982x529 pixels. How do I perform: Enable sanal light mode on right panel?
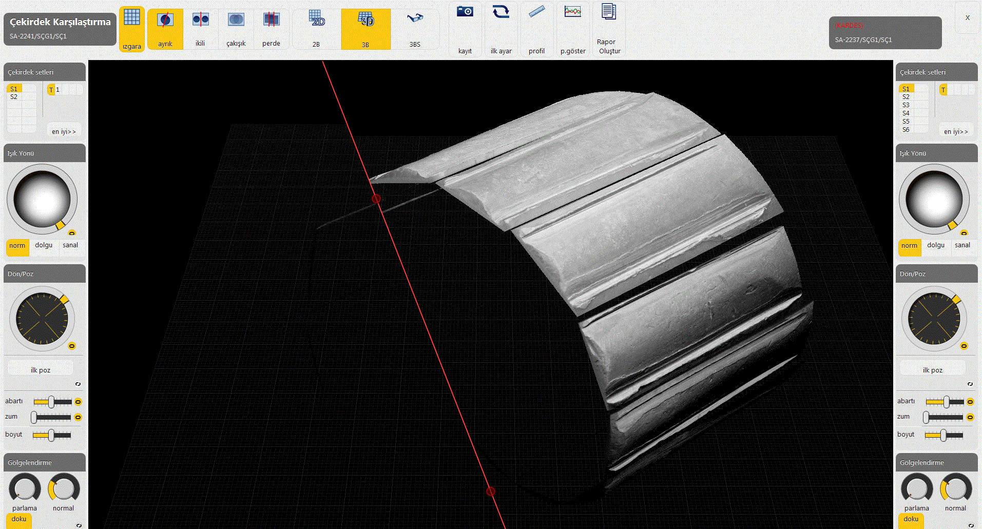click(962, 245)
